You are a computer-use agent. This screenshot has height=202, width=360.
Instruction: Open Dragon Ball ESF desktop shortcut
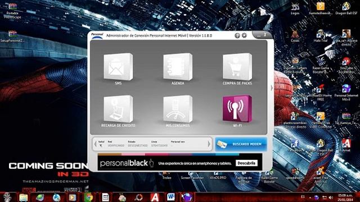tap(346, 9)
